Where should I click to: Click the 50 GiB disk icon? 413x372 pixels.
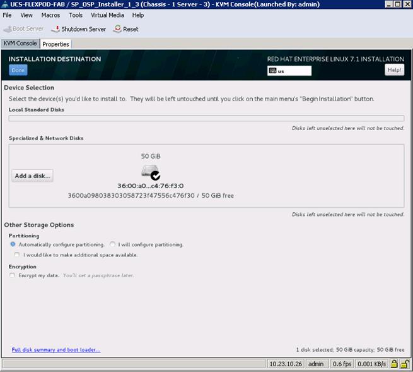[151, 172]
